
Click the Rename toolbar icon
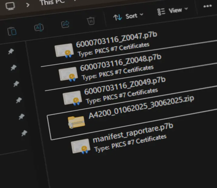click(39, 27)
